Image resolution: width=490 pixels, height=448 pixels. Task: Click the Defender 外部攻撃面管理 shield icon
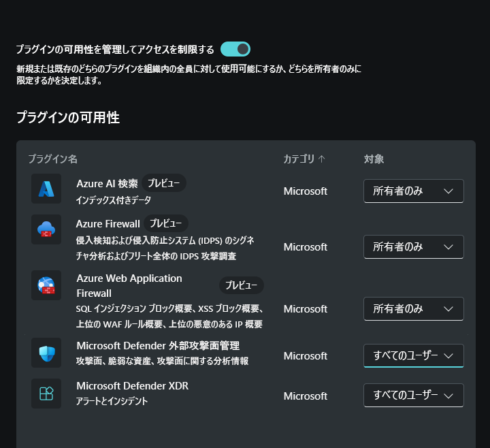46,353
